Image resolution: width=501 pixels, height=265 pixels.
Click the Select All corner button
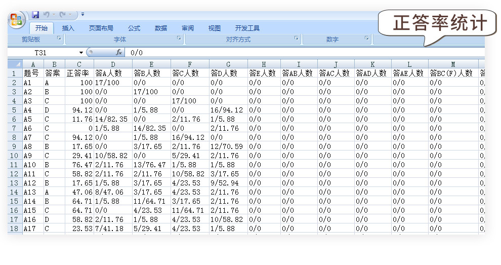[x=15, y=64]
